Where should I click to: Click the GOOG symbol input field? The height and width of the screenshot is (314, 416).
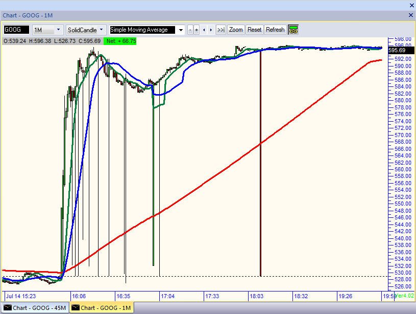point(16,30)
